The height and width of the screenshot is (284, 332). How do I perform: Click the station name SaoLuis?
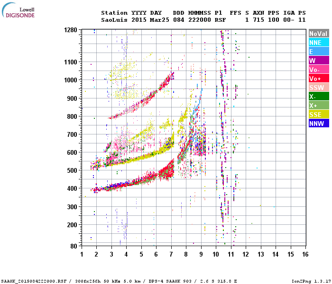pos(114,20)
